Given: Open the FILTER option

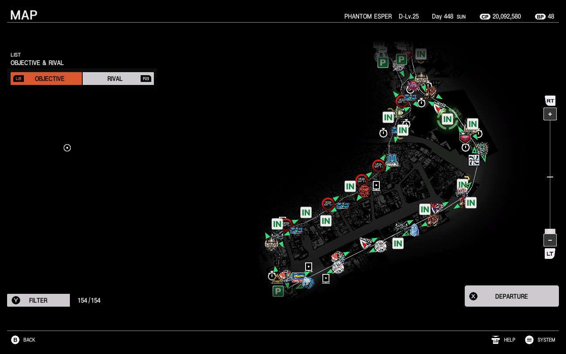Looking at the screenshot, I should coord(38,300).
